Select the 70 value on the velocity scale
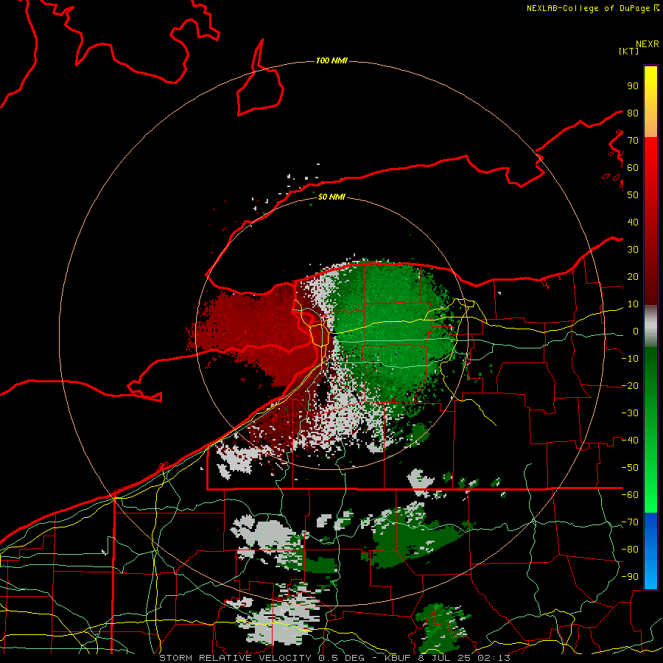The image size is (663, 663). [x=633, y=141]
